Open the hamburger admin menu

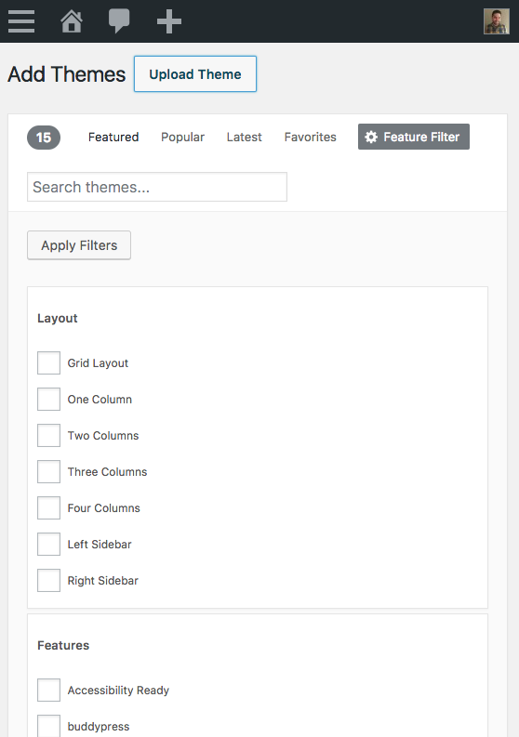click(x=21, y=21)
